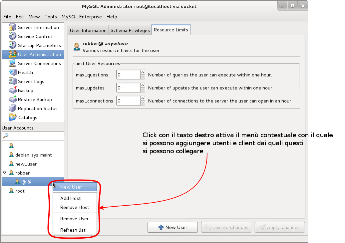This screenshot has width=345, height=243.
Task: Maximize the MySQL Administrator window
Action: [292, 6]
